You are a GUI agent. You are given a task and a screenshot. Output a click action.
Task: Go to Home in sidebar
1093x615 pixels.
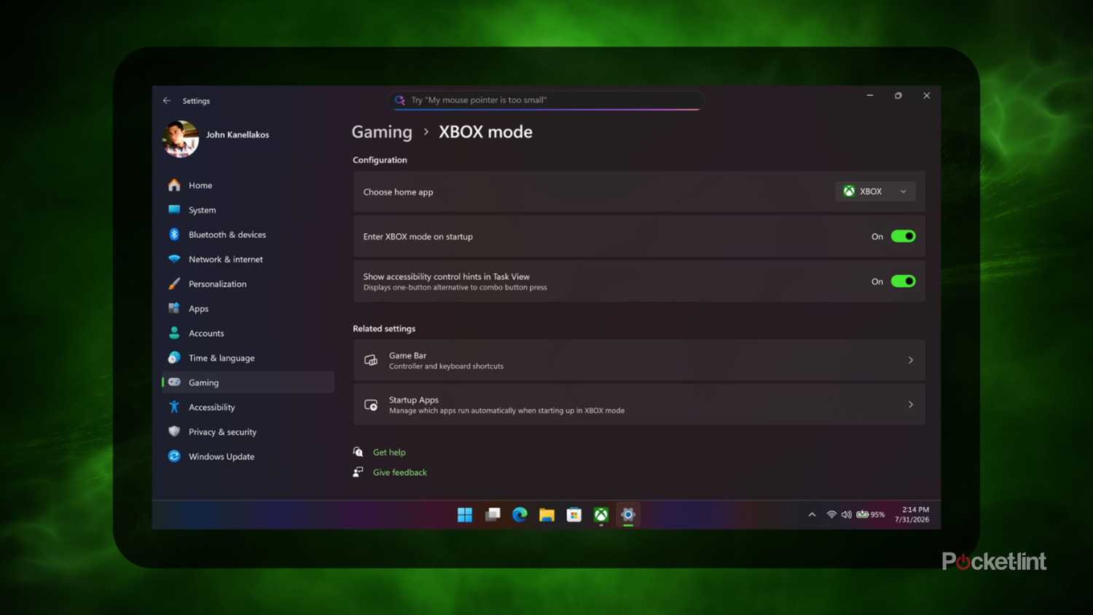pos(248,185)
